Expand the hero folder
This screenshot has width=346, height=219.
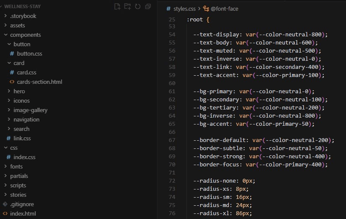point(9,91)
